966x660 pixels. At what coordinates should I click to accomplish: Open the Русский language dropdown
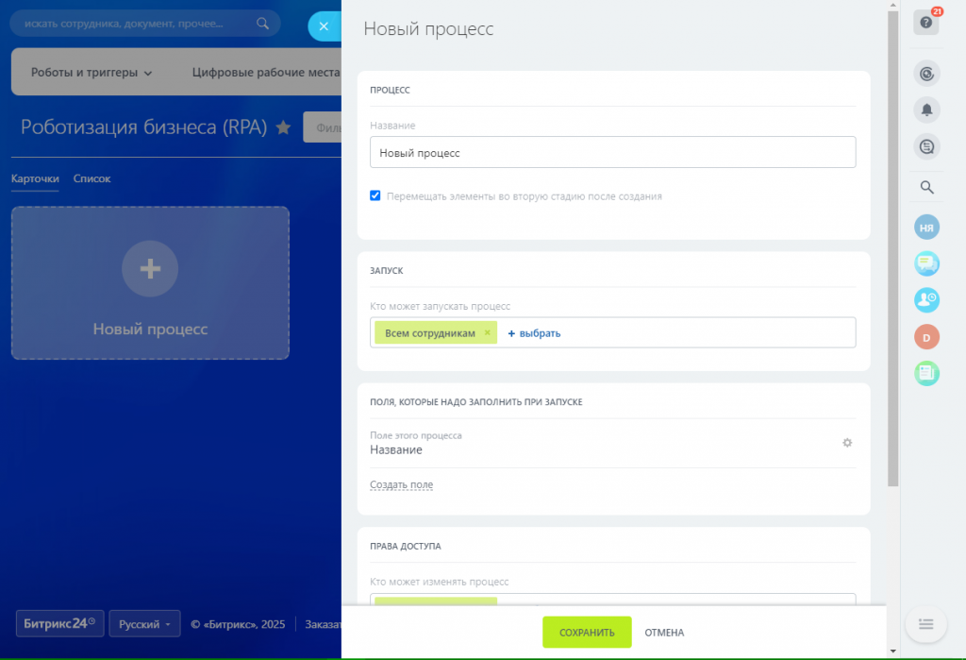click(x=144, y=623)
